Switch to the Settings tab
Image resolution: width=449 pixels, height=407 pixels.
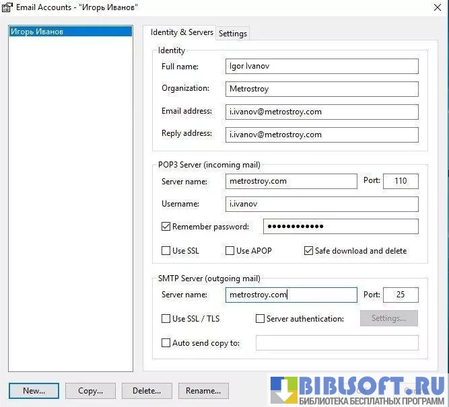233,34
